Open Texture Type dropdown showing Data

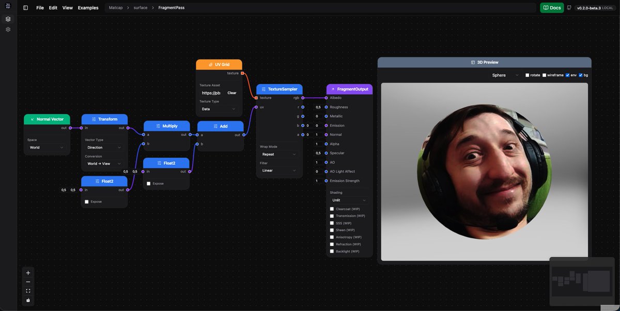pyautogui.click(x=219, y=109)
